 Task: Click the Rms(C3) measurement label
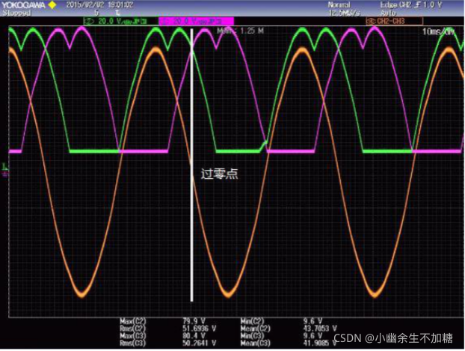[133, 344]
